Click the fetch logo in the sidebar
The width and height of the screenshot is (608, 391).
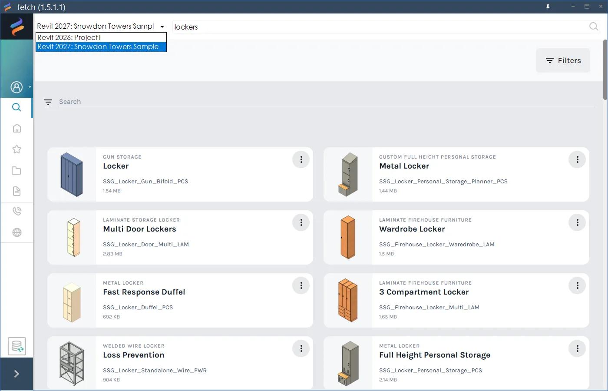click(x=17, y=27)
